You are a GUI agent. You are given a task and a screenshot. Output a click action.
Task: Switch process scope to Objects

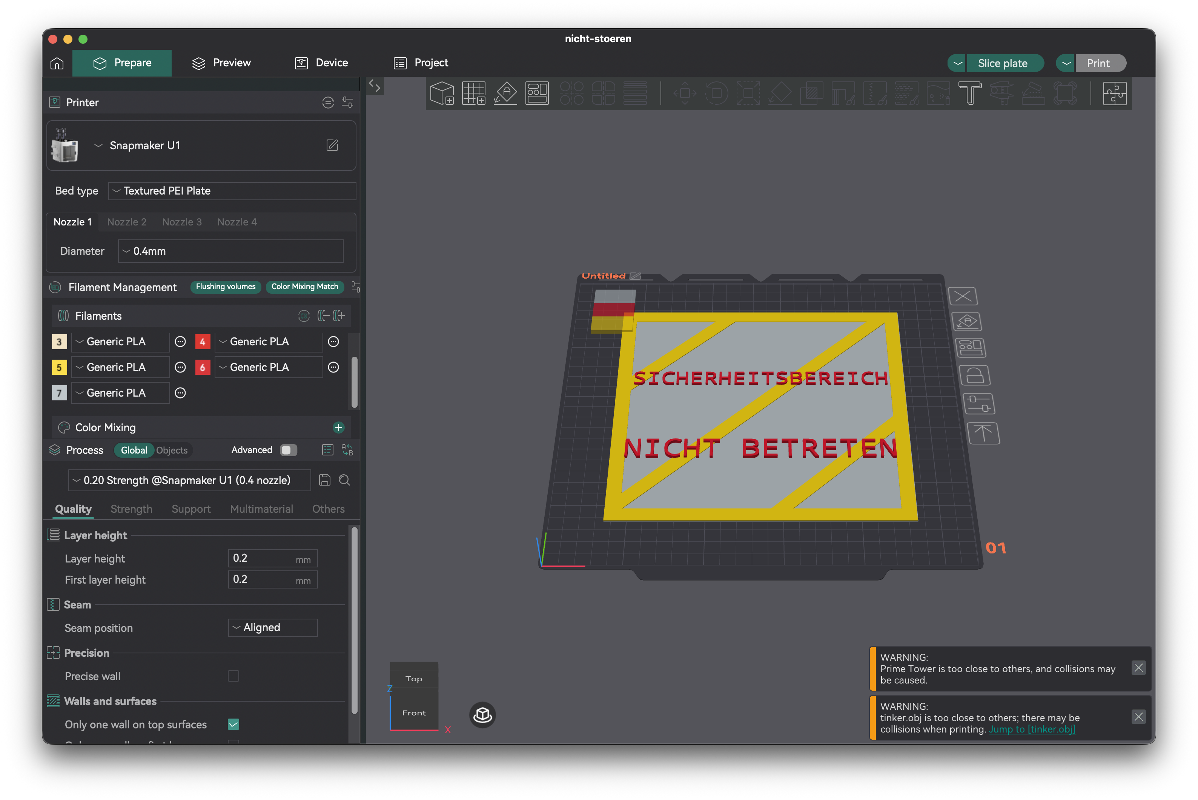click(172, 451)
